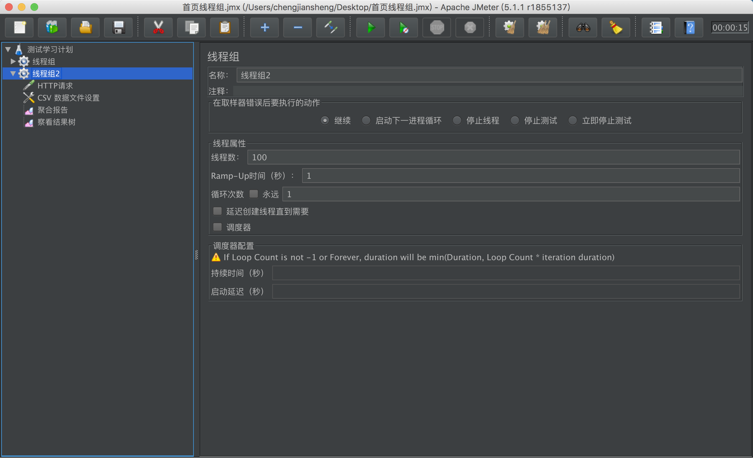The image size is (753, 458).
Task: Select the HTTP请求 tree item
Action: tap(55, 86)
